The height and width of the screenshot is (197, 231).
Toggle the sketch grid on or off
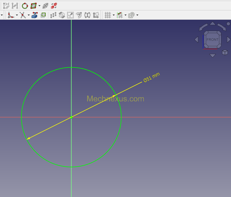click(108, 15)
